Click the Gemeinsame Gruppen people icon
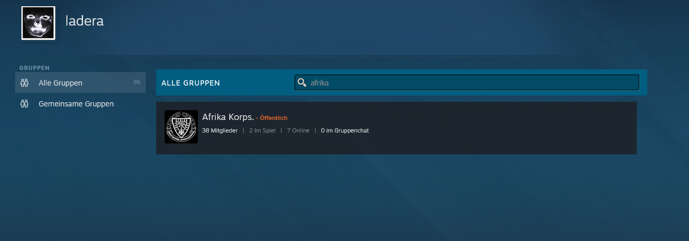Image resolution: width=689 pixels, height=241 pixels. pos(24,104)
